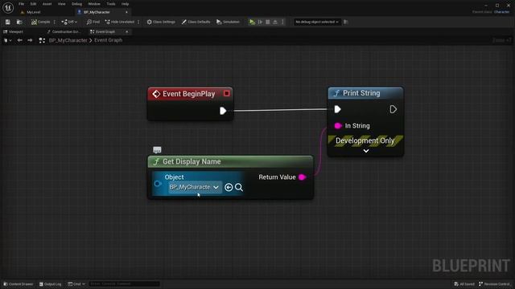Open the Output Log
Image resolution: width=515 pixels, height=289 pixels.
tap(50, 284)
